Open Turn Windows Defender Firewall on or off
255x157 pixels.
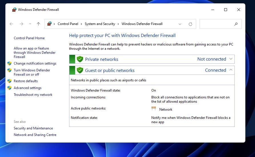click(32, 72)
